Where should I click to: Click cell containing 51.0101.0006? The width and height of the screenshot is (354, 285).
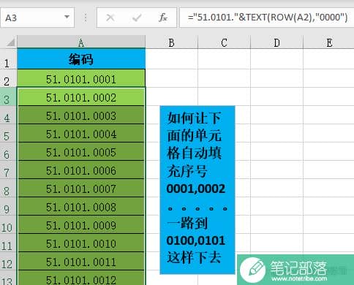[81, 170]
